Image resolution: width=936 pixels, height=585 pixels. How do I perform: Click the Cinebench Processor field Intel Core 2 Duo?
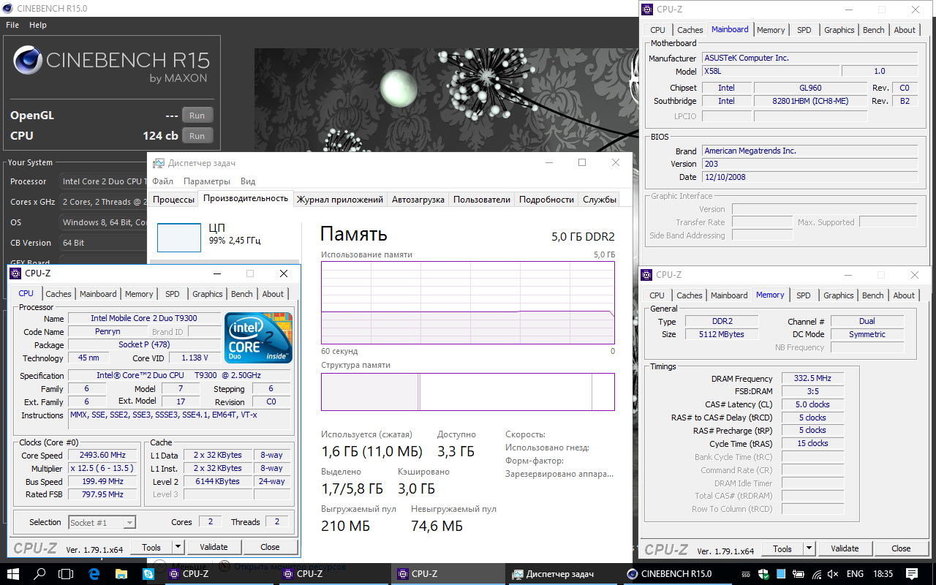[x=104, y=181]
